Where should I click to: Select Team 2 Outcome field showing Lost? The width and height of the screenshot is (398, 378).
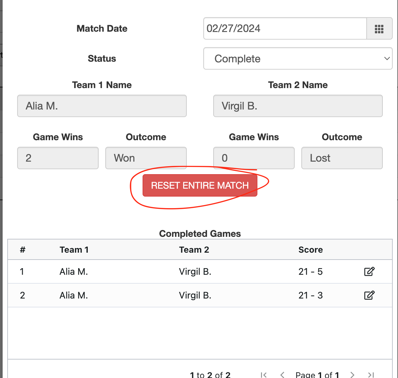pos(342,158)
